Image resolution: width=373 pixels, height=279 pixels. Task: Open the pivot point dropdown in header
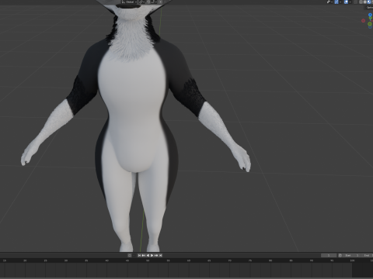[141, 2]
